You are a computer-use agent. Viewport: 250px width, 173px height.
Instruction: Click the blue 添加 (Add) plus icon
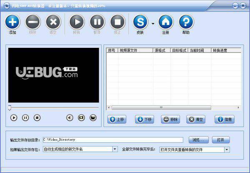tap(12, 22)
